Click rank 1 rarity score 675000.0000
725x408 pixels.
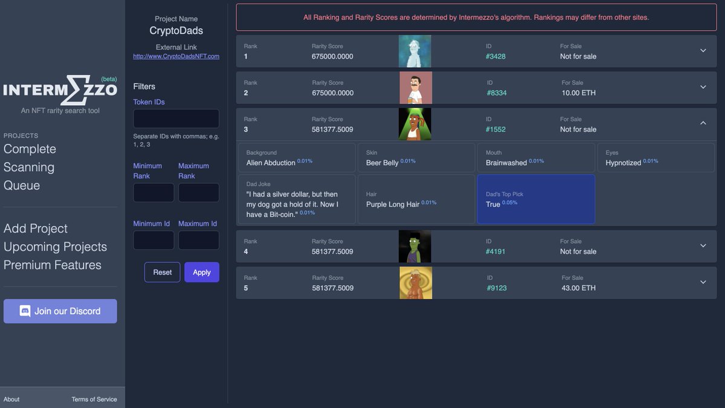pyautogui.click(x=332, y=56)
